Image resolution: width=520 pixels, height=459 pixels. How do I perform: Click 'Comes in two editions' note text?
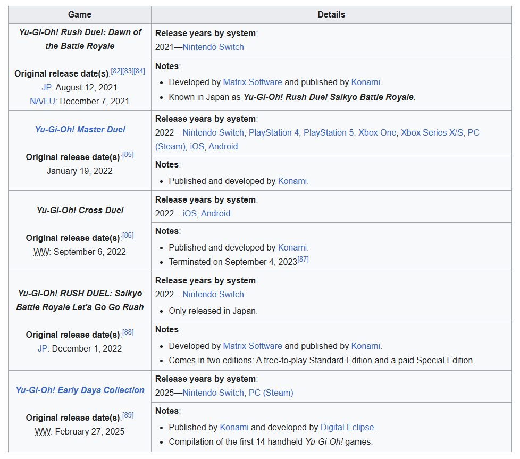(x=322, y=361)
